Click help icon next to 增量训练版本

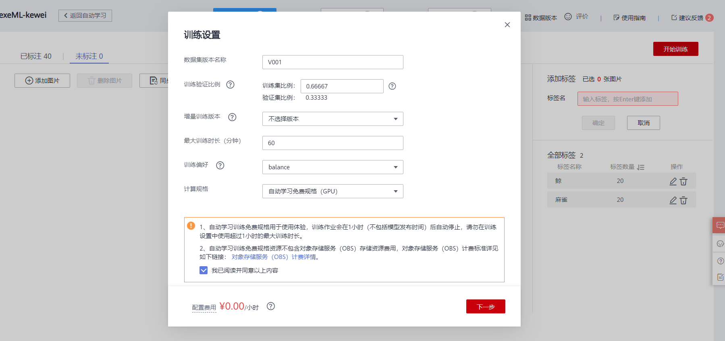(x=232, y=117)
